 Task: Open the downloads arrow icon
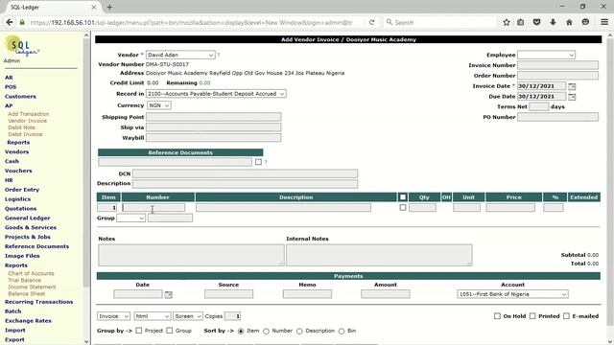click(x=553, y=22)
